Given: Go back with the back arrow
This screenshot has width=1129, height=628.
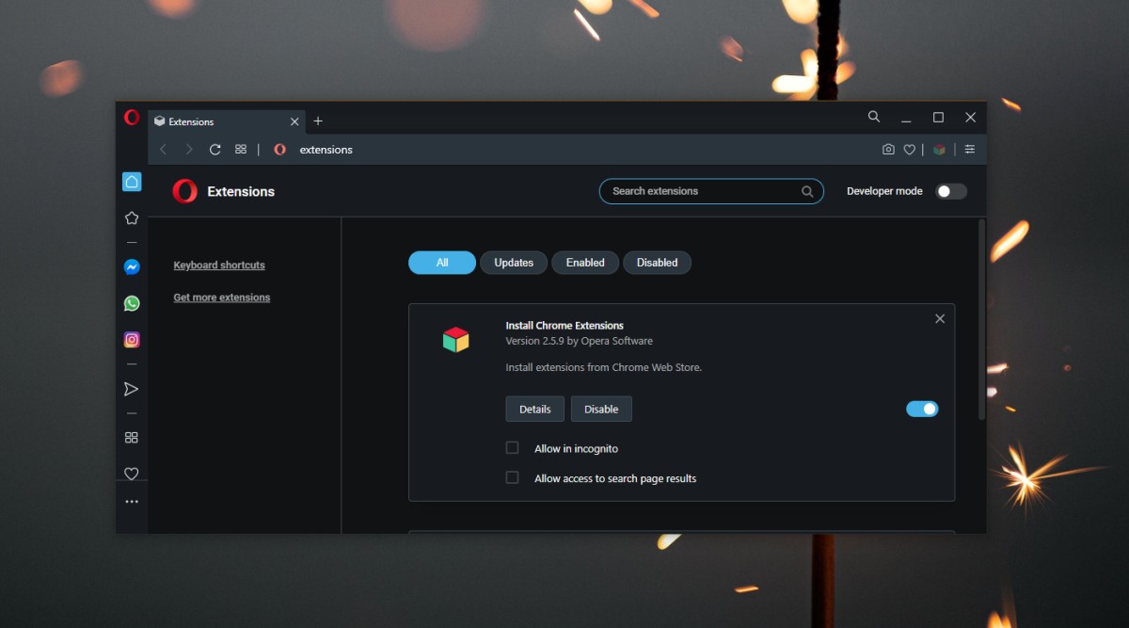Looking at the screenshot, I should pyautogui.click(x=163, y=149).
